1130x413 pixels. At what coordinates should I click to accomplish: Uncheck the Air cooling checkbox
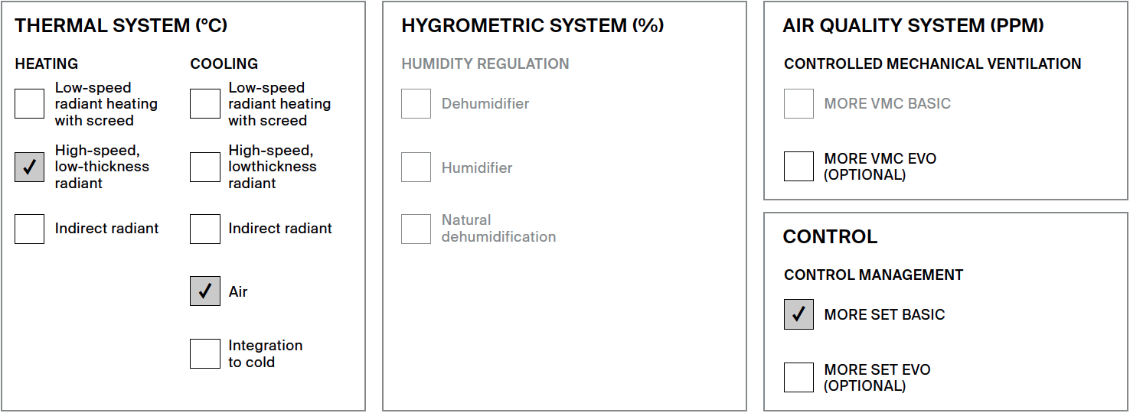205,291
